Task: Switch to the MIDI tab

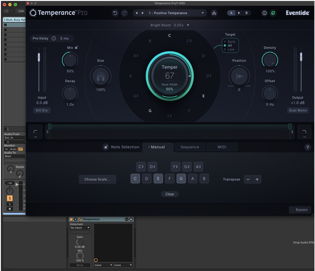Action: point(222,147)
